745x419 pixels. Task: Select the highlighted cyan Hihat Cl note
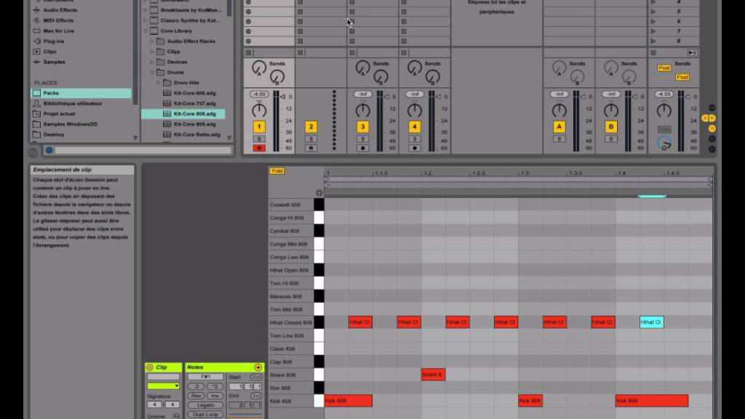click(652, 322)
